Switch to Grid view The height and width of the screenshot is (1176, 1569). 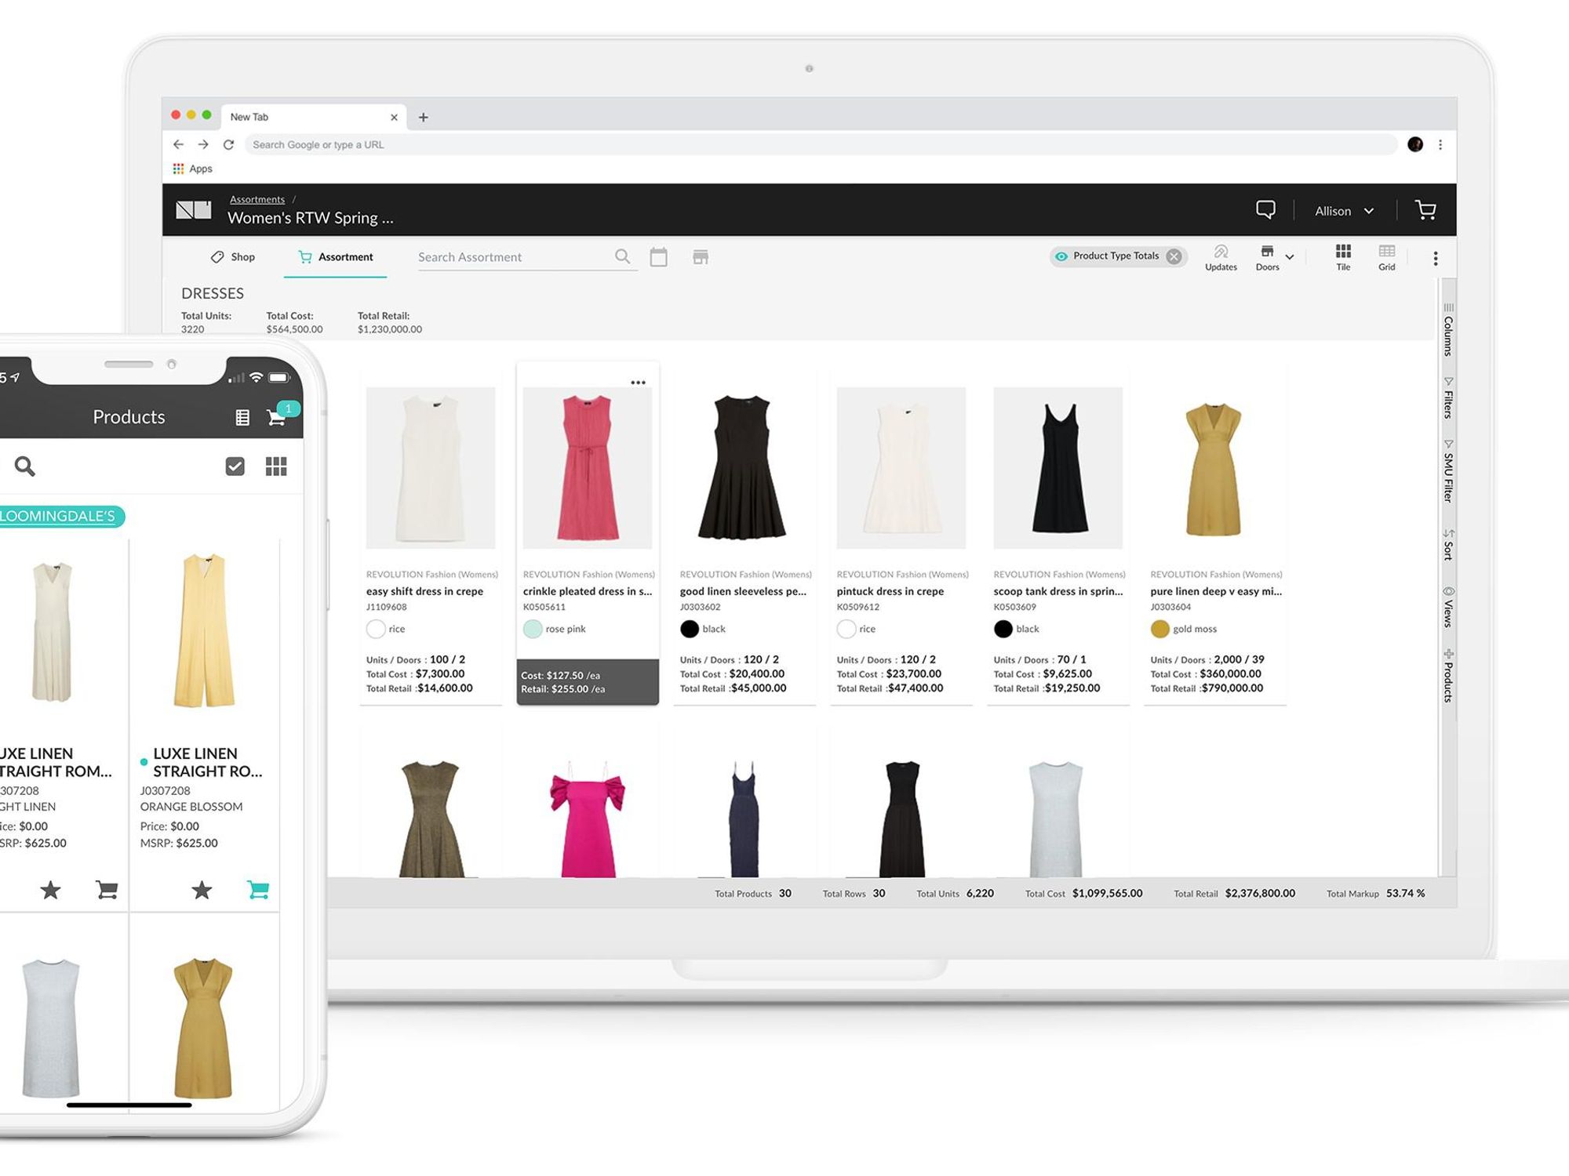click(1386, 256)
